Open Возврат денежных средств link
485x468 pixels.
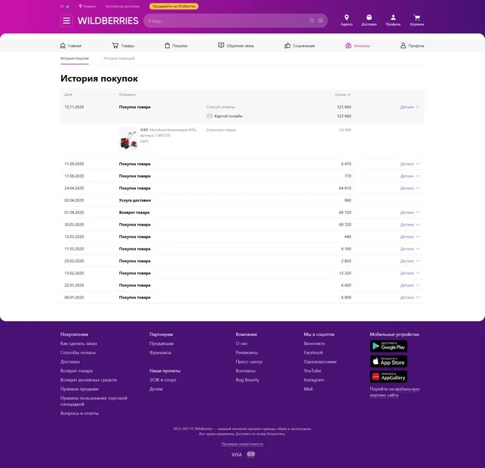89,380
